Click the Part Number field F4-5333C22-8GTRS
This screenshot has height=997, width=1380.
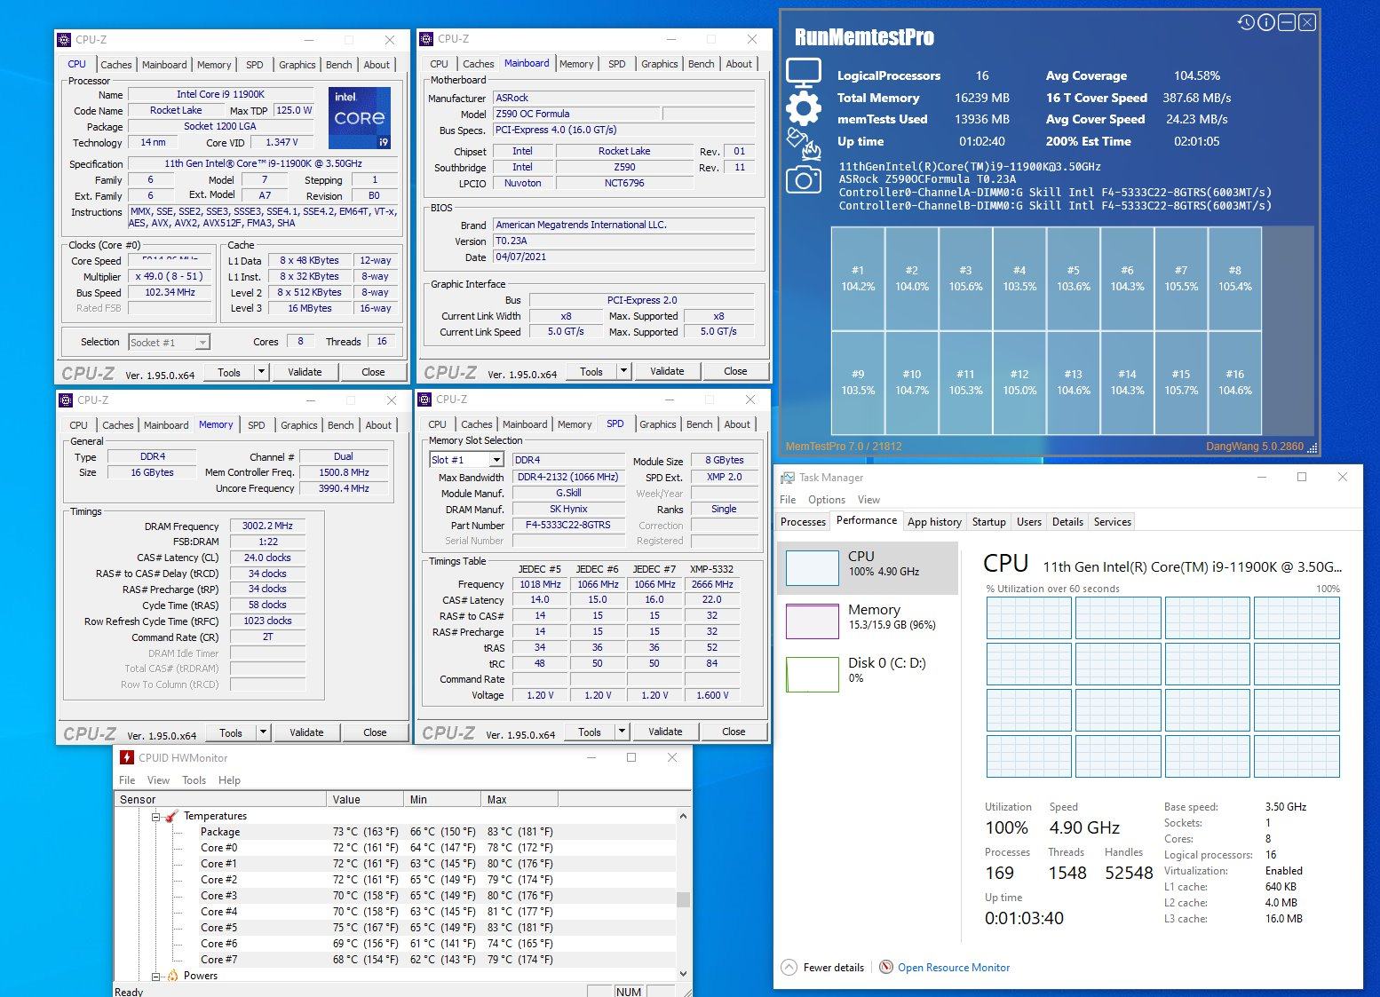pos(568,525)
